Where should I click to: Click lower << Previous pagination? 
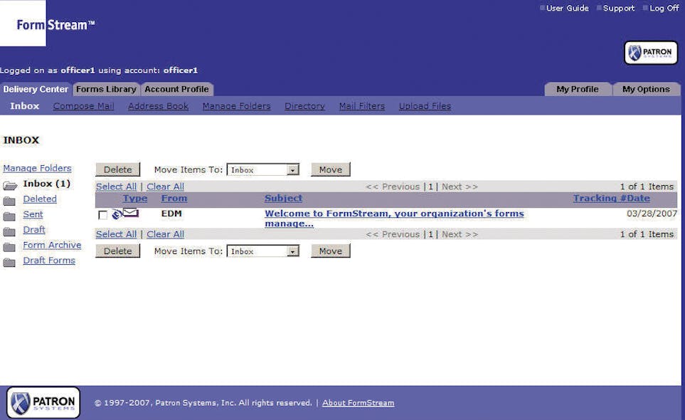[x=393, y=234]
